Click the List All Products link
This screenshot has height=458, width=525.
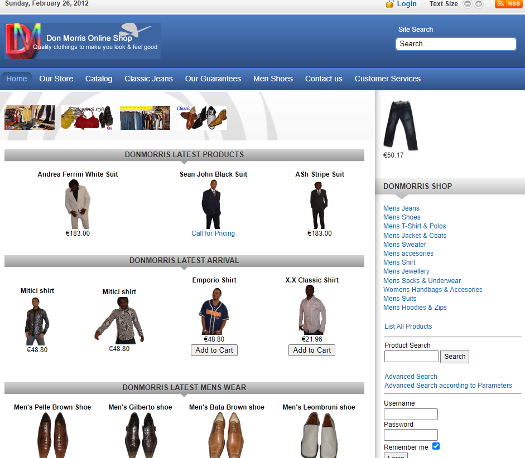[x=408, y=327]
